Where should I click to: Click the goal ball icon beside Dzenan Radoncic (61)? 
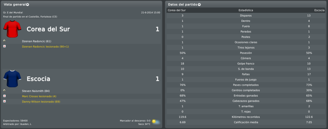[x=4, y=41]
